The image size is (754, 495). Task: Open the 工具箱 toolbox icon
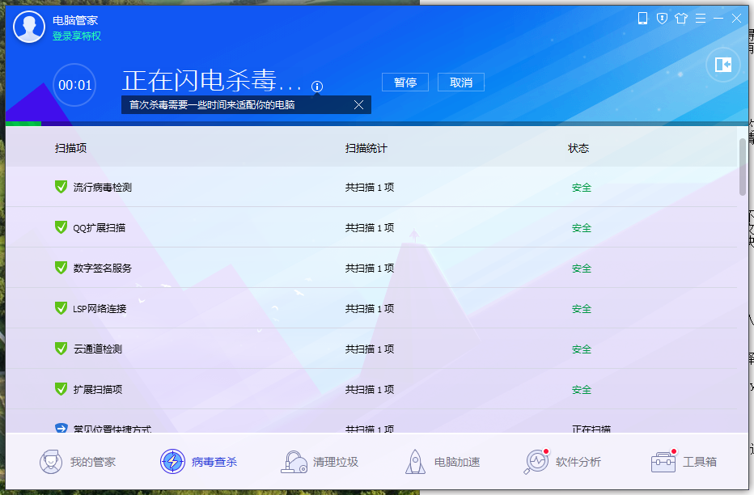click(663, 461)
